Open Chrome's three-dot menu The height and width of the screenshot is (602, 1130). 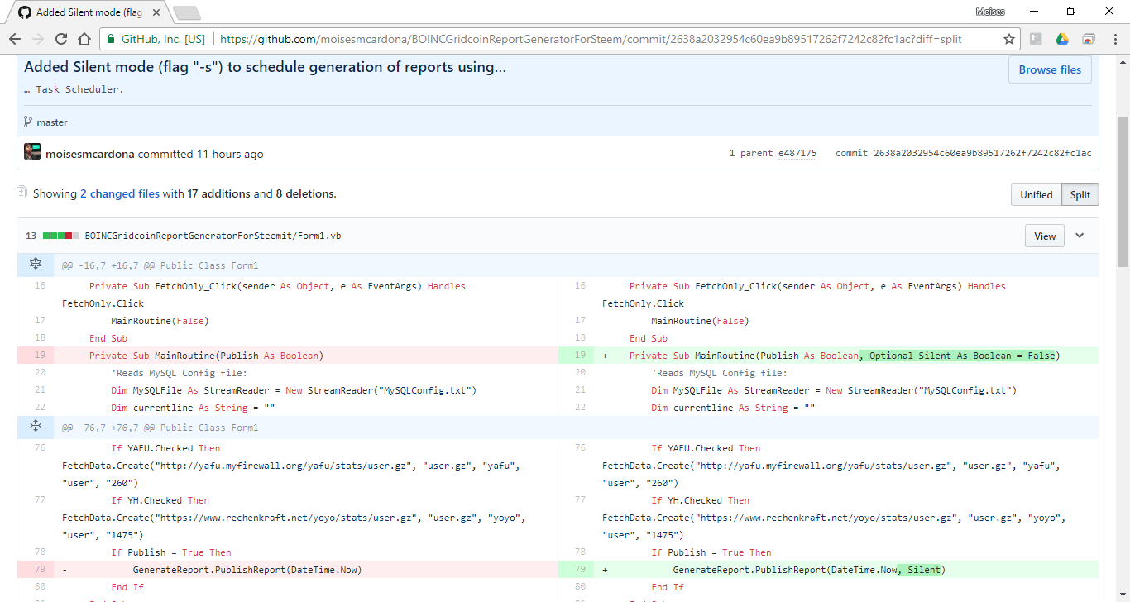pos(1115,39)
